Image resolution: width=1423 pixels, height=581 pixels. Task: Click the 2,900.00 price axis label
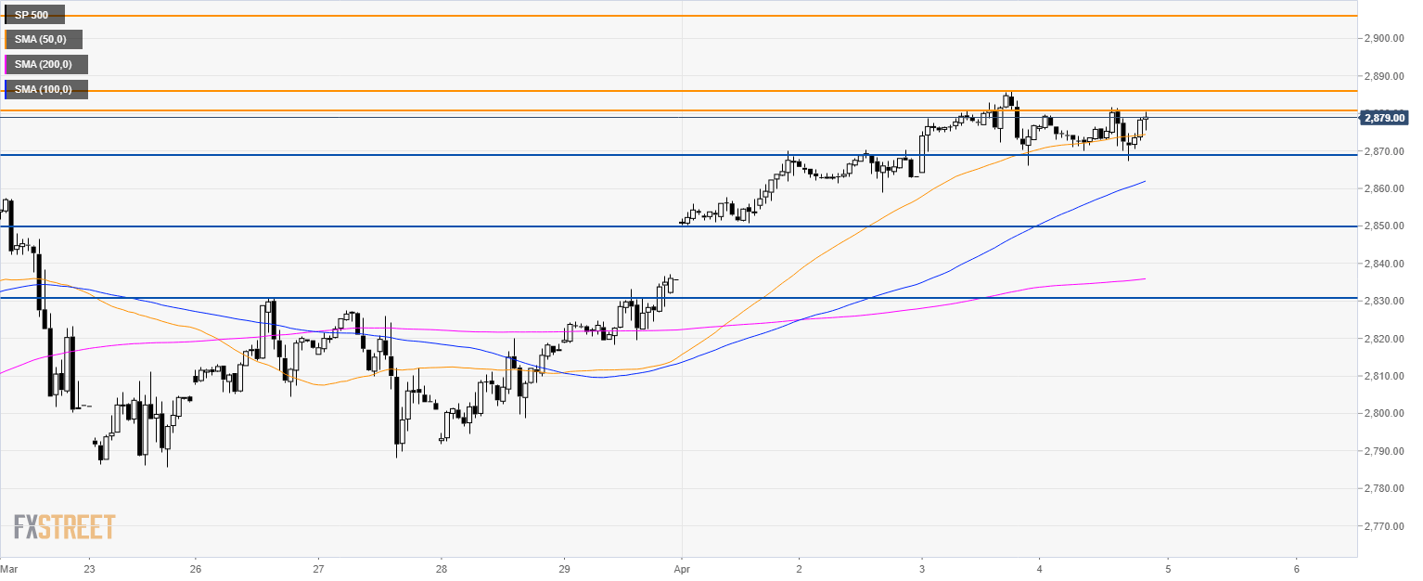click(x=1383, y=38)
